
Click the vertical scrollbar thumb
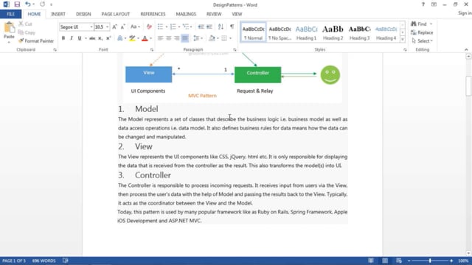468,86
